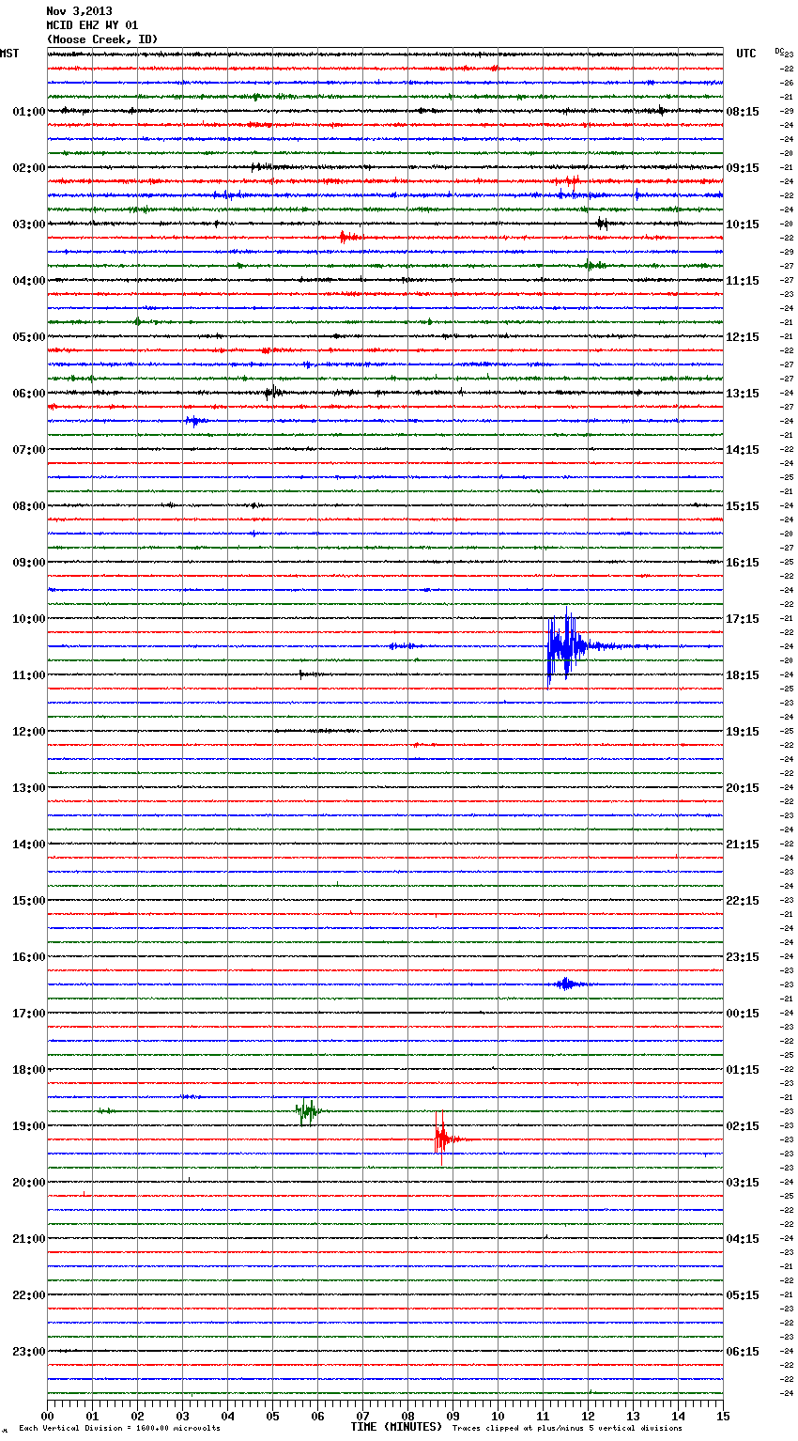Select the 02:00 MST hour label
This screenshot has width=798, height=1441.
pos(29,168)
